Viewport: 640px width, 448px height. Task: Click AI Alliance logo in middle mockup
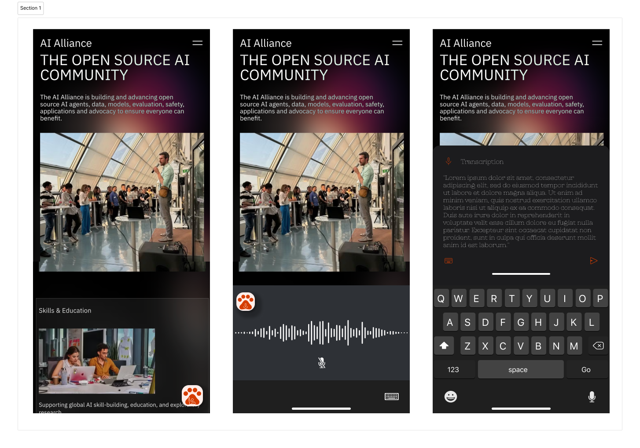(x=266, y=43)
